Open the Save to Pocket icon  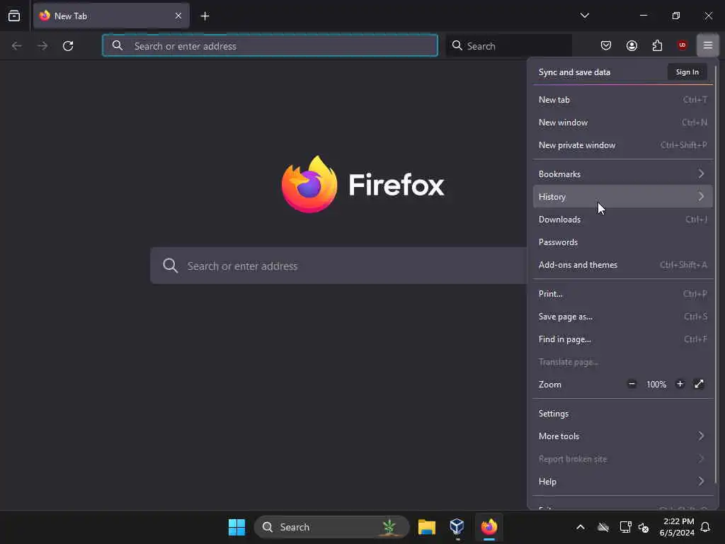(606, 45)
